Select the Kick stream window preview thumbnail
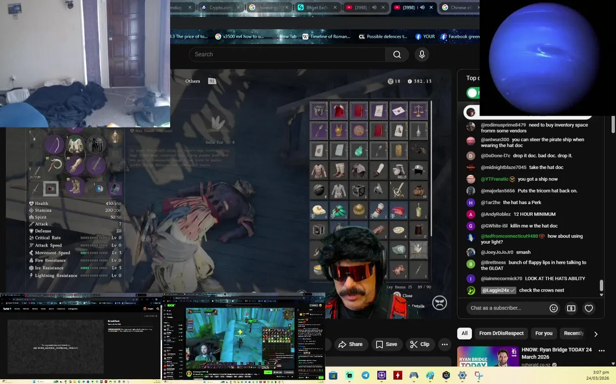 coord(244,337)
